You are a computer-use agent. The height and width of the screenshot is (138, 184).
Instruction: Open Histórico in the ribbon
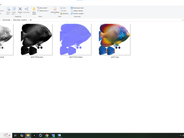(x=64, y=13)
